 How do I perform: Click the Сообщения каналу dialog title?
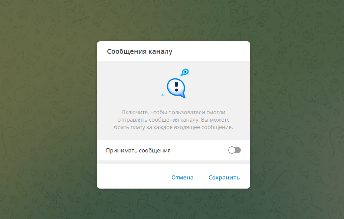(140, 51)
